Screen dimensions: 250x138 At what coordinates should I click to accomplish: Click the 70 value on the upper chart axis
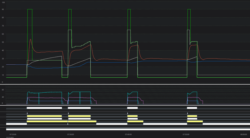tap(3, 26)
